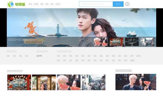Open the CCTV channel link
The image size is (163, 102).
tap(39, 56)
